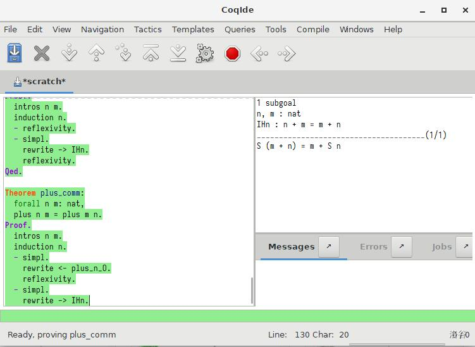The image size is (475, 347).
Task: Jump to next occurrence arrow
Action: click(287, 54)
